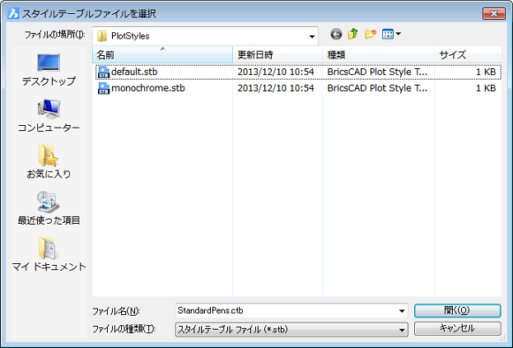
Task: Click monochrome.stb date 2013/12/10 10:54
Action: [276, 88]
